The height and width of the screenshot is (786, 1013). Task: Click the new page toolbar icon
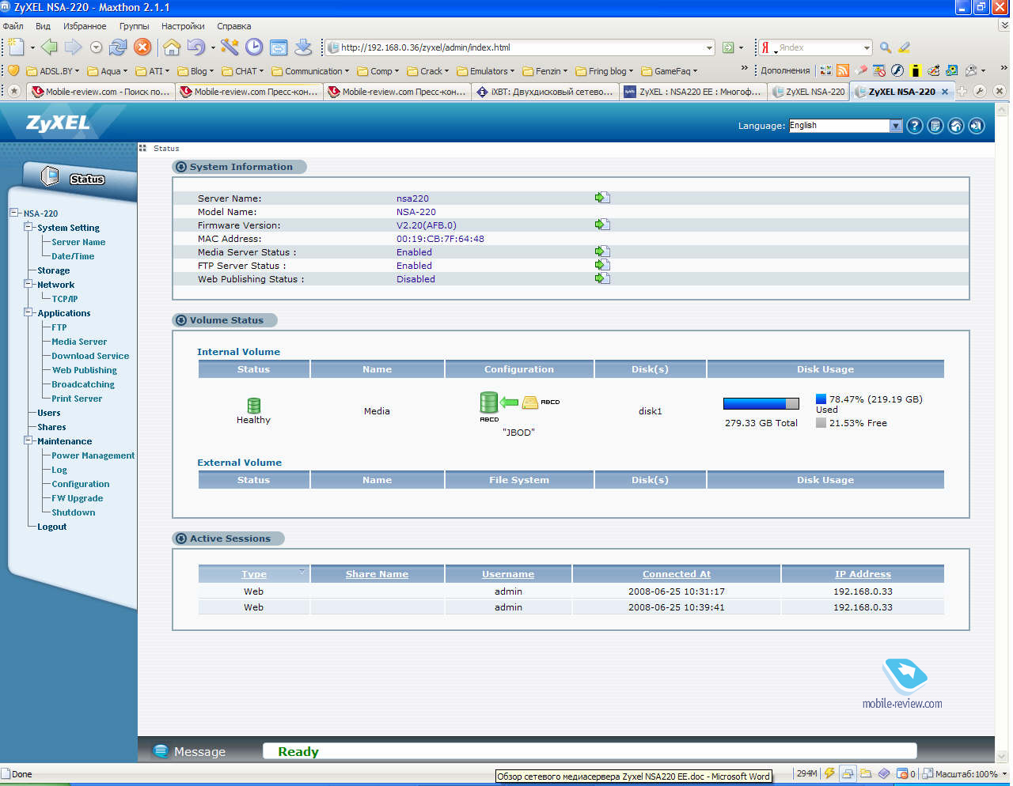pyautogui.click(x=17, y=47)
